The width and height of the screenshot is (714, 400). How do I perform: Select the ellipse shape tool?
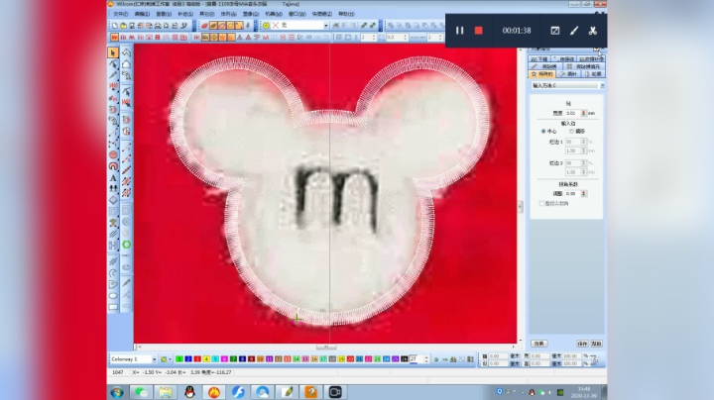point(113,296)
